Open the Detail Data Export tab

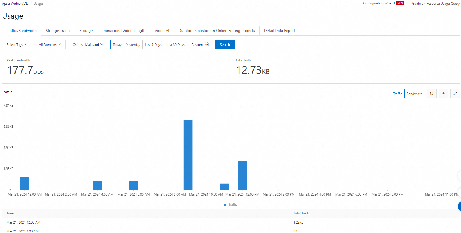280,31
